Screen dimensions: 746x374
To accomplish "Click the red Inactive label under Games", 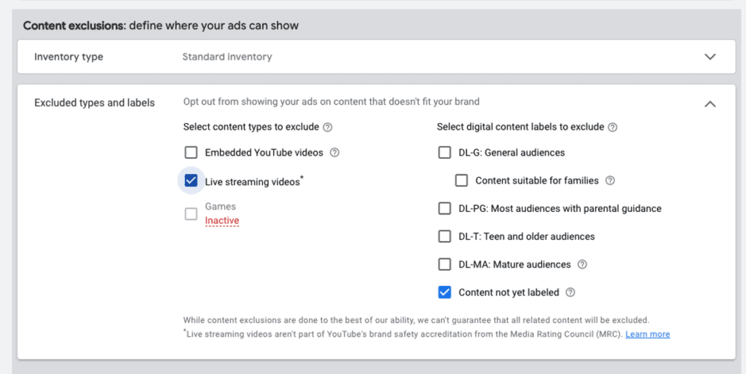I will 221,221.
